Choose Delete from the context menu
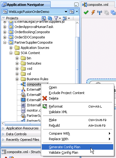 pos(77,98)
